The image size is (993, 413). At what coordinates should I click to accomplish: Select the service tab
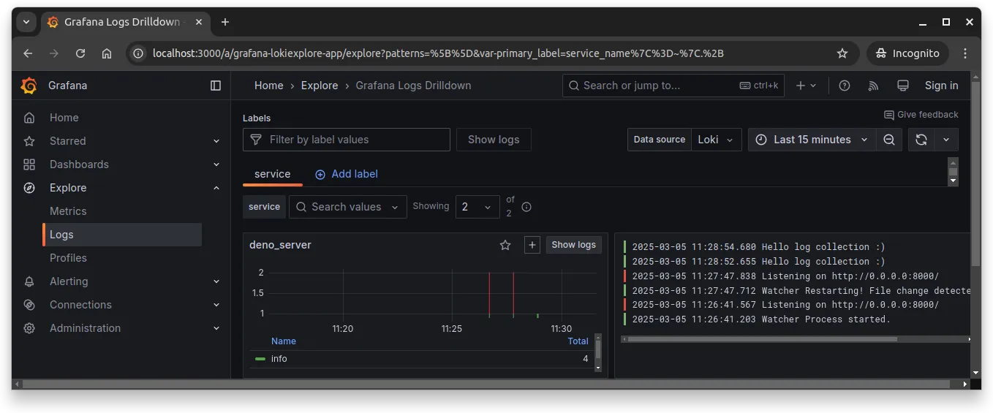click(x=272, y=174)
